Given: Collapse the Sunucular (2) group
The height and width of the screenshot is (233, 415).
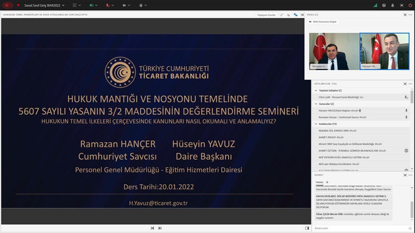Looking at the screenshot, I should pos(316,104).
